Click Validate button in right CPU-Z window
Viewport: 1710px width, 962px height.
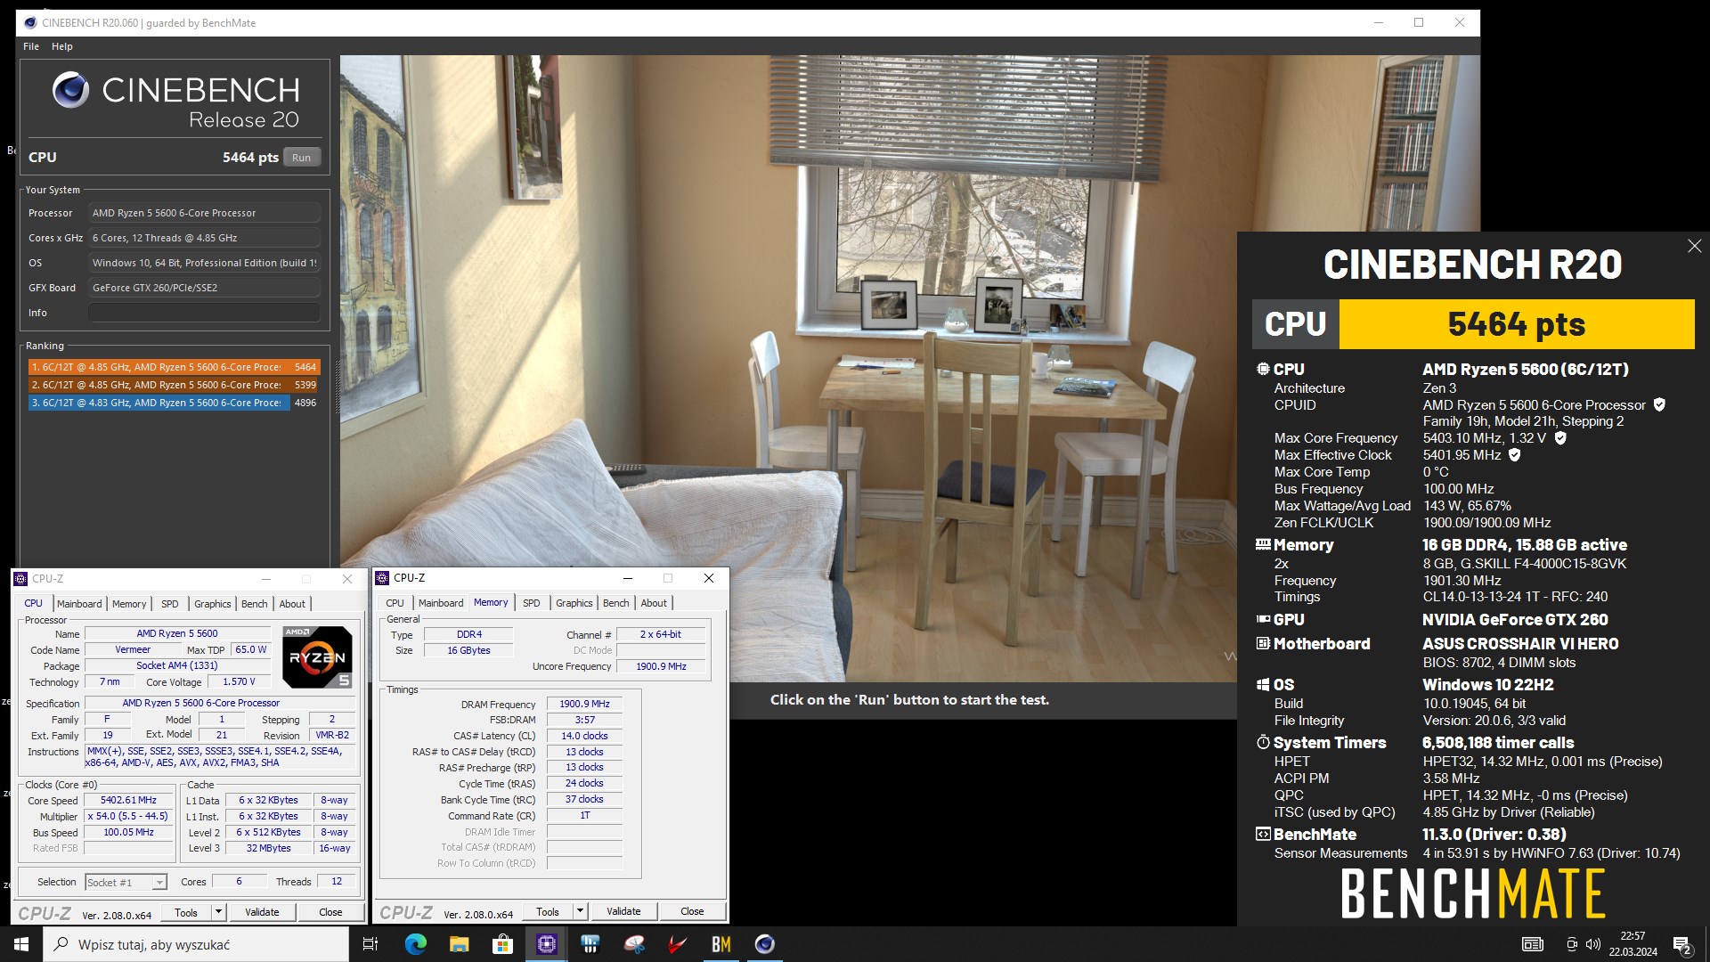click(623, 911)
